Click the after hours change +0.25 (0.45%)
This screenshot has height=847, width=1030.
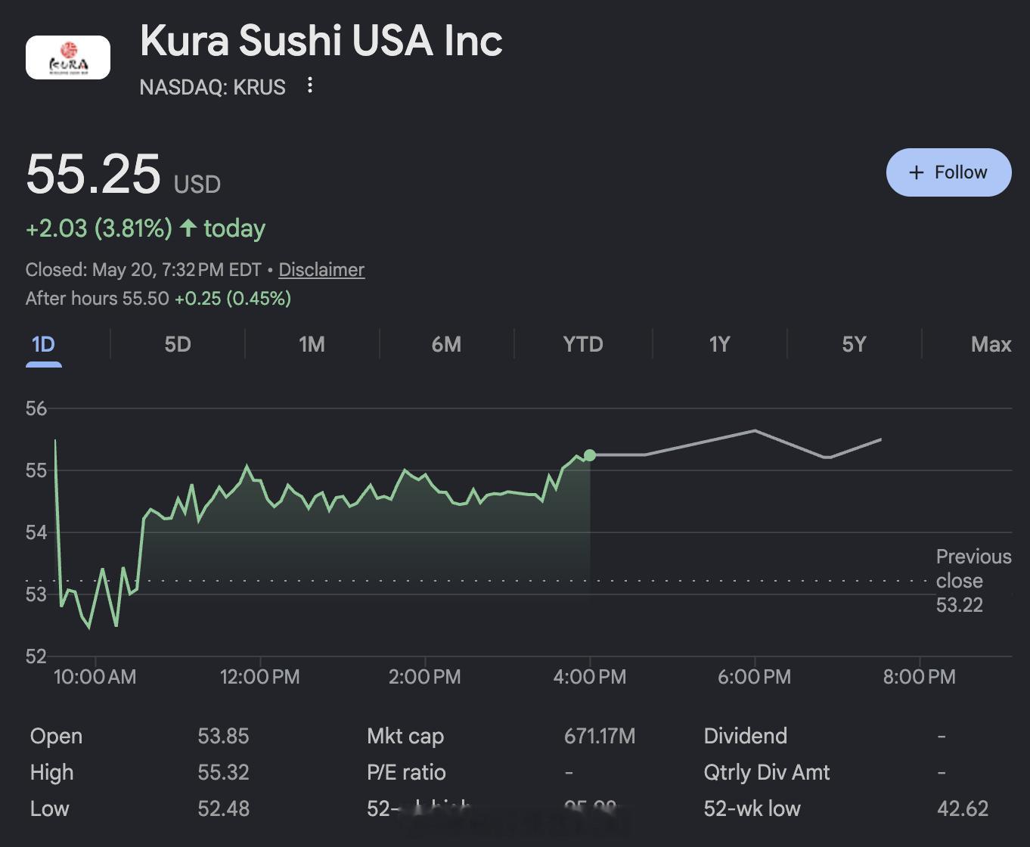coord(233,299)
